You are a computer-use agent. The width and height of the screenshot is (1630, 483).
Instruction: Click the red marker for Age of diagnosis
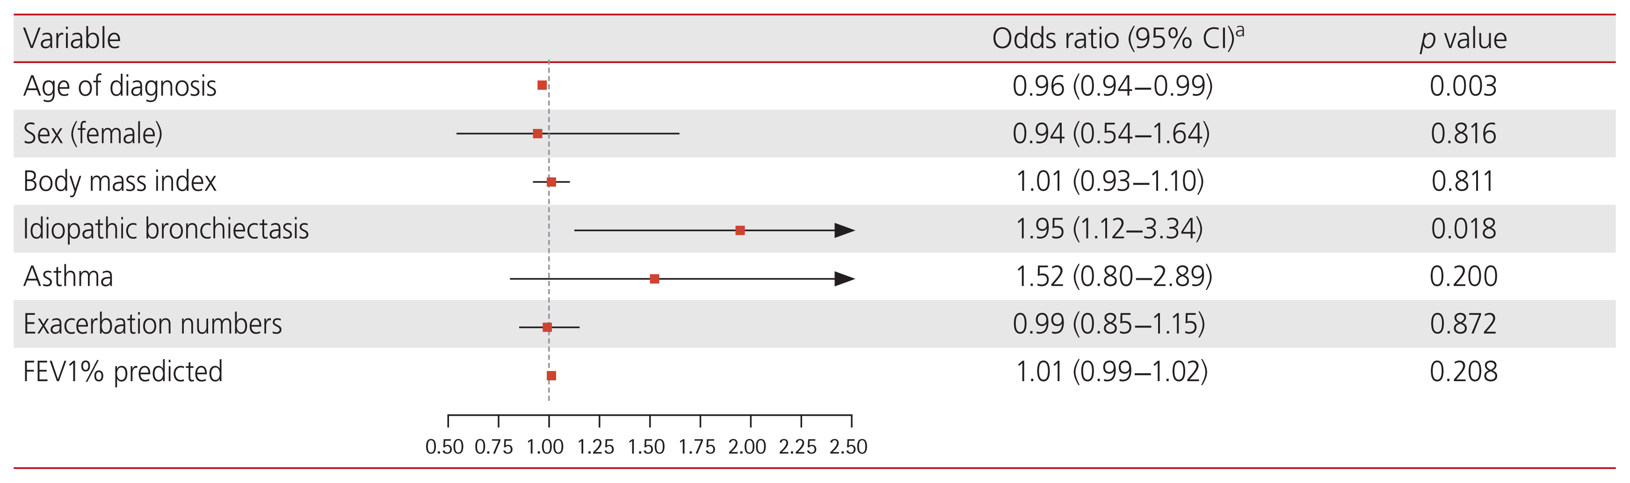[542, 85]
